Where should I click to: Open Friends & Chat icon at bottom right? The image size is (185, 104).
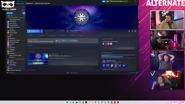click(x=137, y=73)
